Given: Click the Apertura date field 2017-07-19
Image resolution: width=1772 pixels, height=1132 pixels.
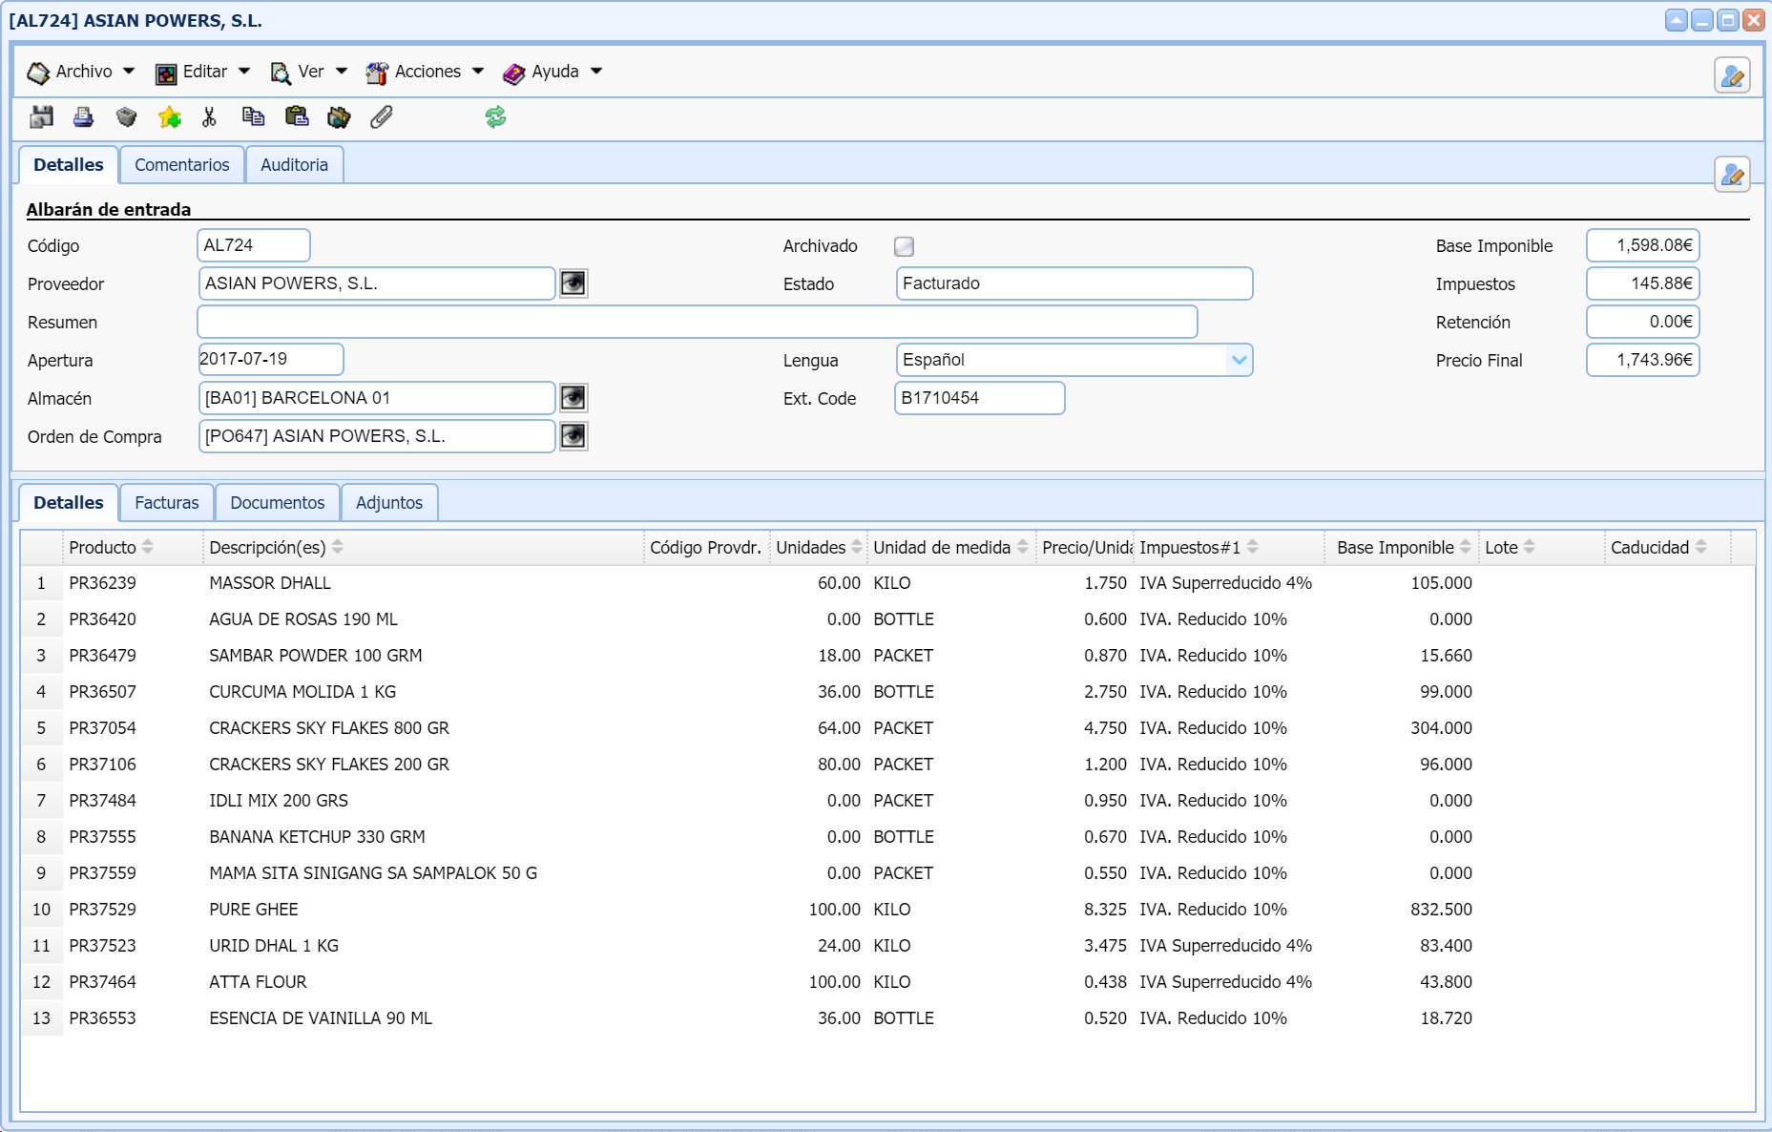Looking at the screenshot, I should click(271, 359).
